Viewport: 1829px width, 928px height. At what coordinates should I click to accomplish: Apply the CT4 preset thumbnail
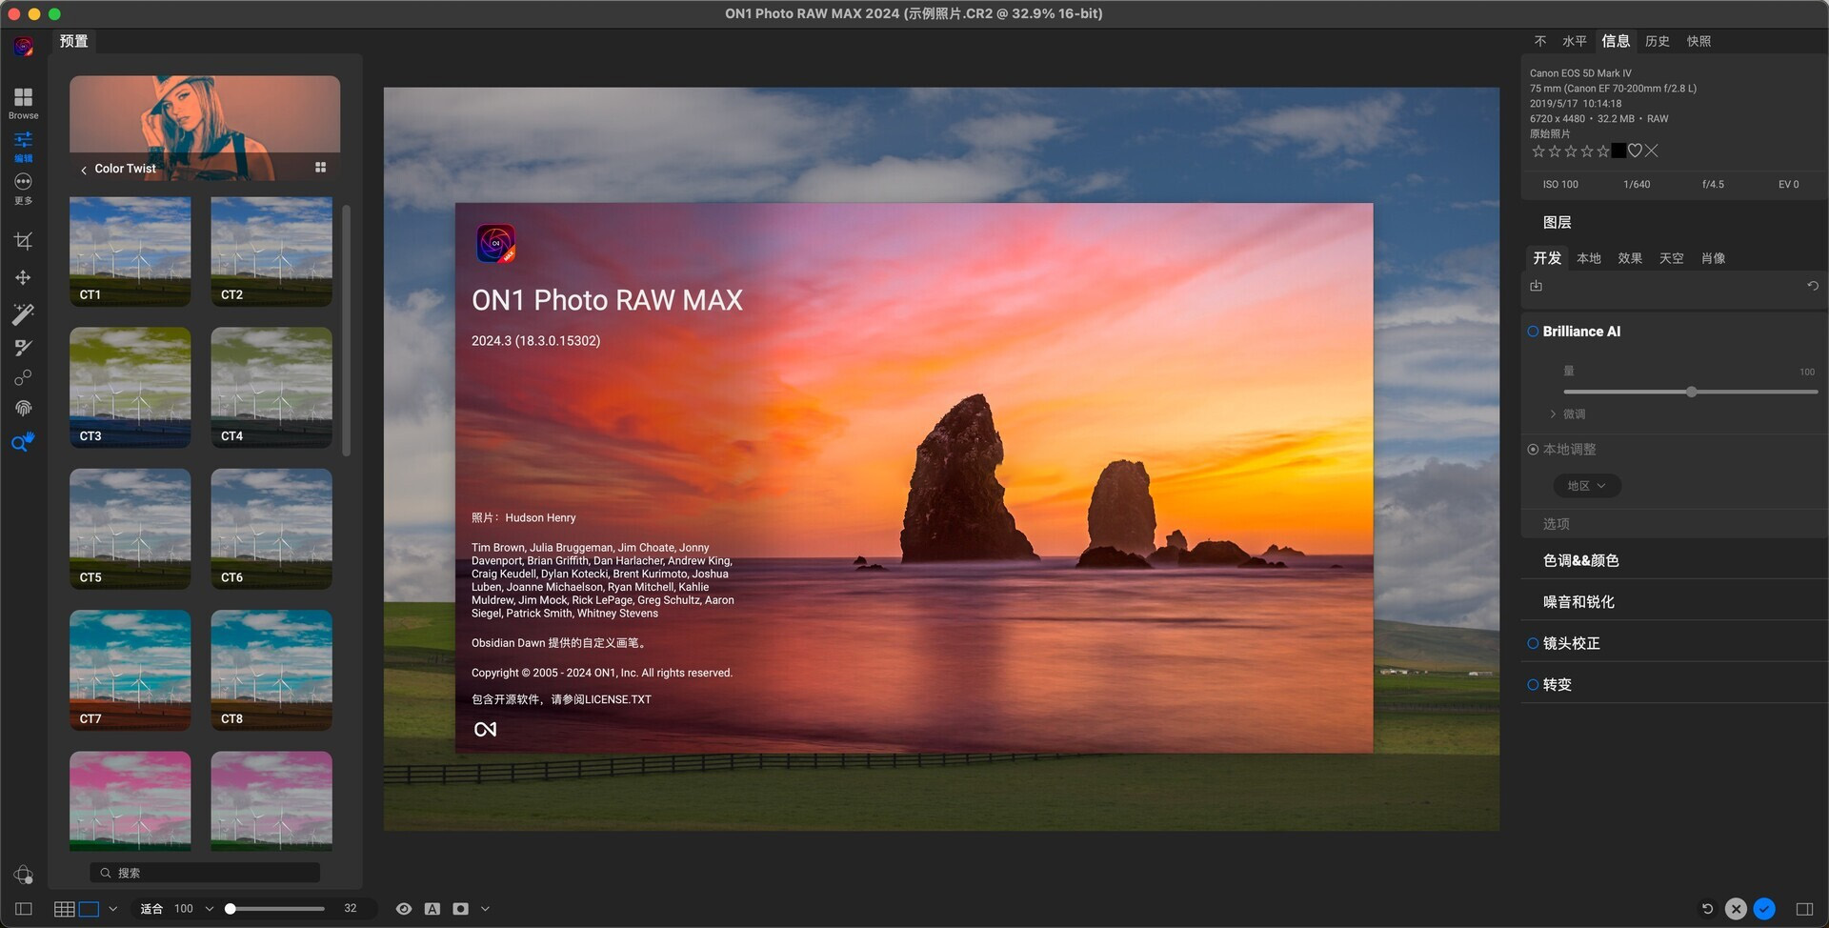(271, 388)
